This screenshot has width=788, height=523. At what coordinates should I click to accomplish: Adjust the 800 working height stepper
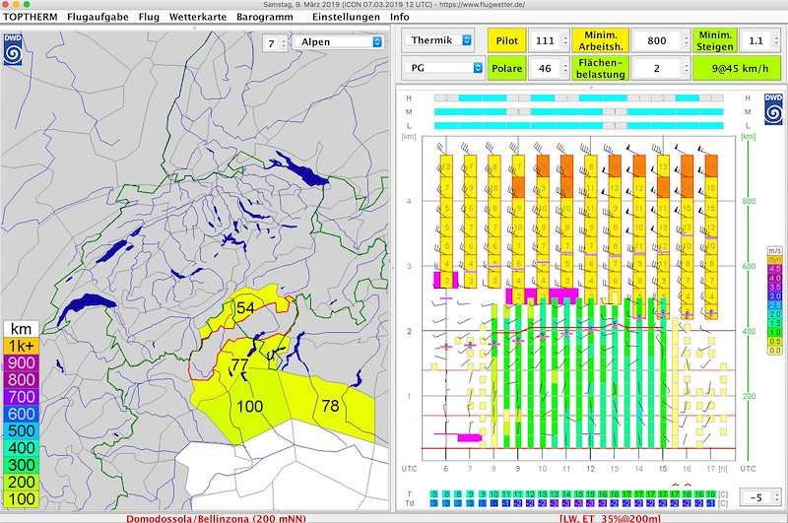click(686, 40)
